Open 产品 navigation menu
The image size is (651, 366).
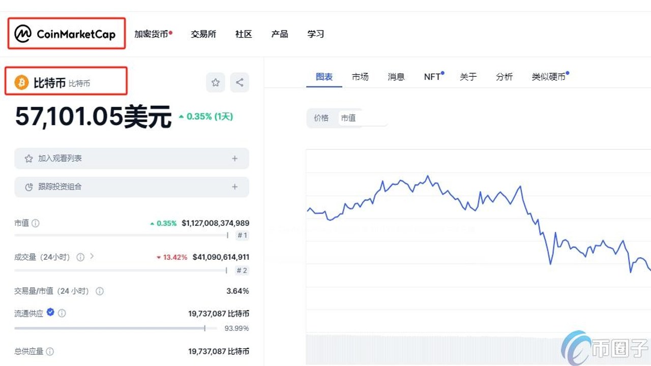point(280,34)
